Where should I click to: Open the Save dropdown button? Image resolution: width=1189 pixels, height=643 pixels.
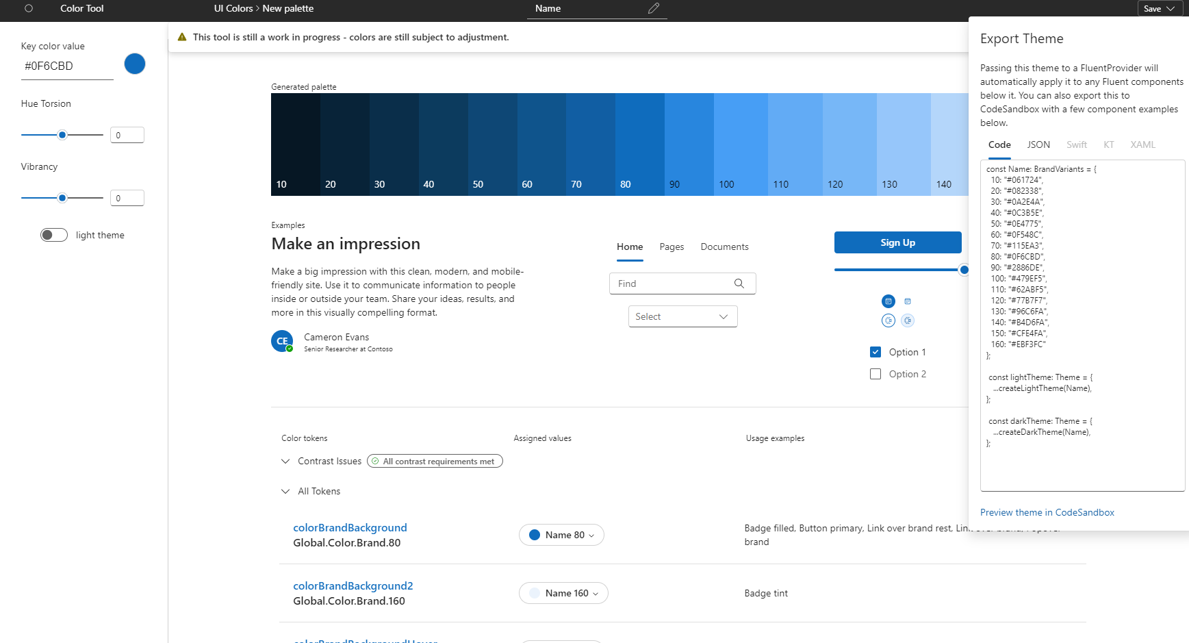(1160, 8)
